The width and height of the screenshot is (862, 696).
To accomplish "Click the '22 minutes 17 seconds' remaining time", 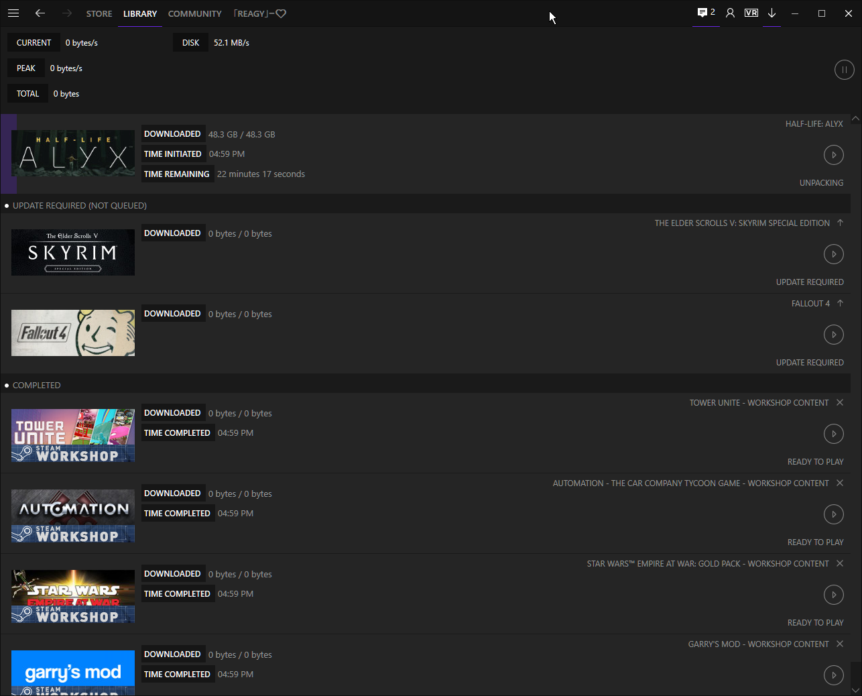I will 261,174.
